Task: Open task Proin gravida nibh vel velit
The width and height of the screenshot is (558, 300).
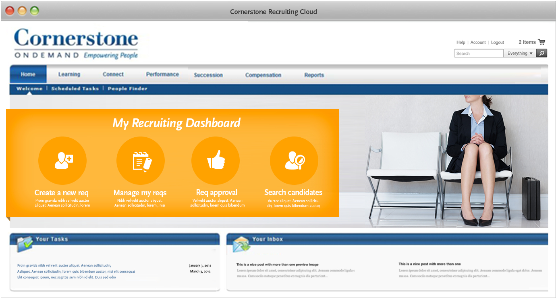Action: (64, 265)
